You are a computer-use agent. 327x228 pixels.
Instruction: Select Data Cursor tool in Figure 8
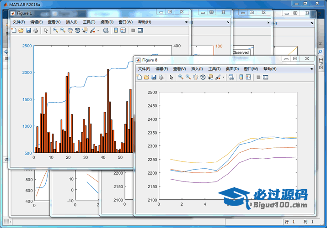click(210, 77)
